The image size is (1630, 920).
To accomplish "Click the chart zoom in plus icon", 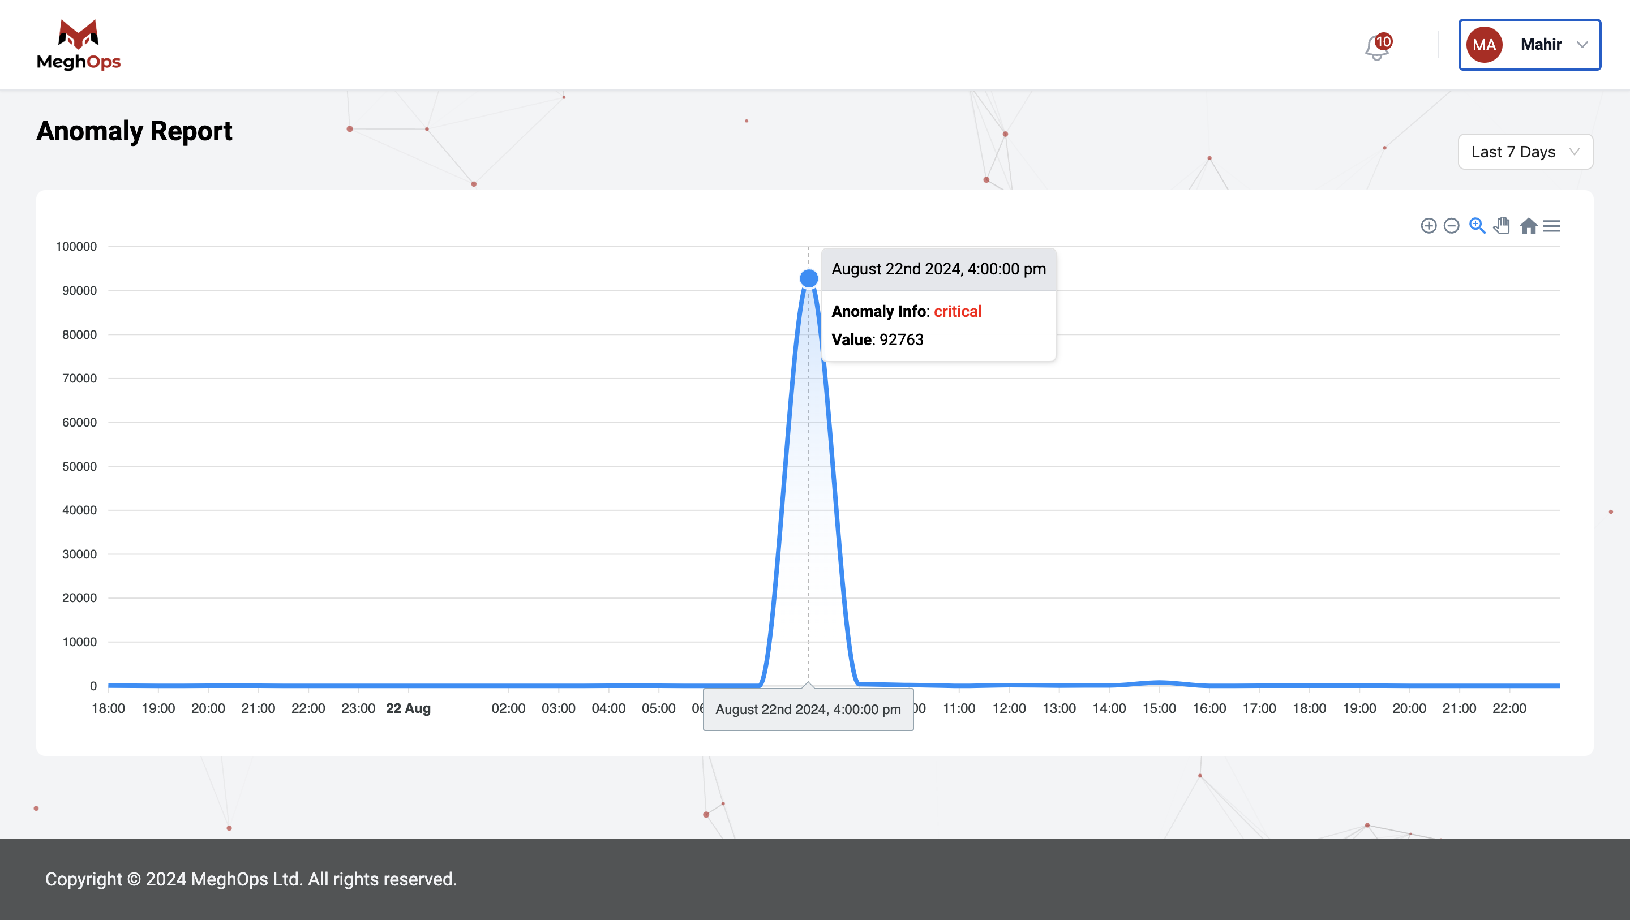I will 1428,226.
